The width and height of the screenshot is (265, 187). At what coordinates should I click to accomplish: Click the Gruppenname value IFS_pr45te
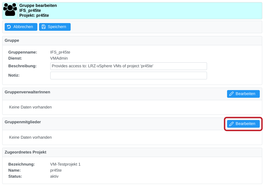click(x=60, y=52)
